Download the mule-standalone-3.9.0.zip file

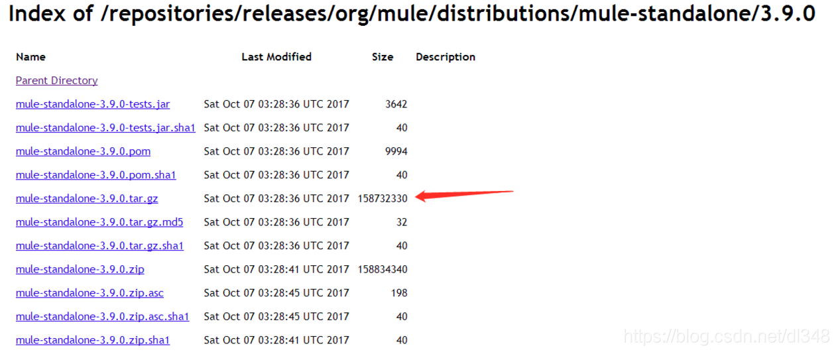80,269
